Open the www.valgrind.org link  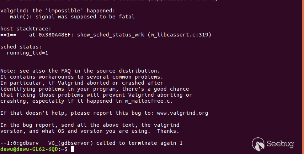click(x=183, y=113)
